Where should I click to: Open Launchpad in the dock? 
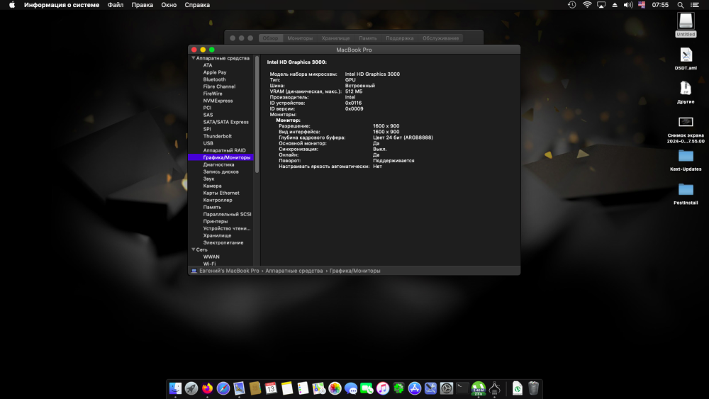191,388
